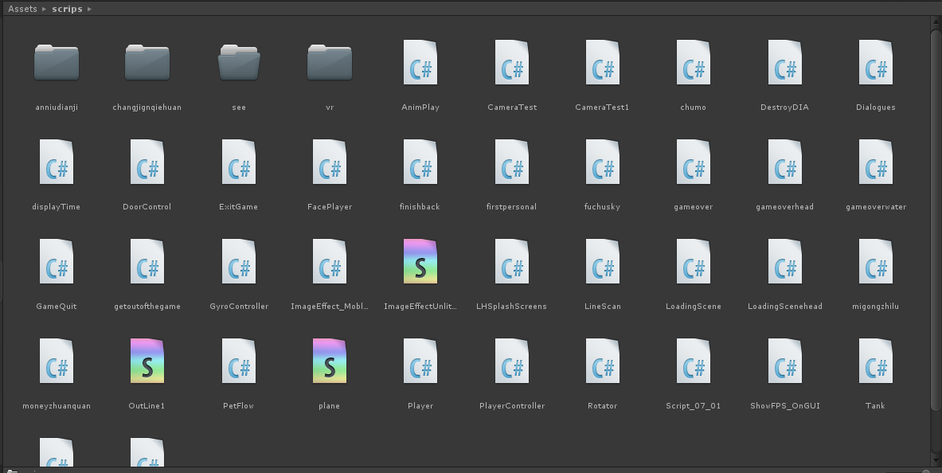The width and height of the screenshot is (942, 473).
Task: Select the displayTime script icon
Action: point(57,162)
